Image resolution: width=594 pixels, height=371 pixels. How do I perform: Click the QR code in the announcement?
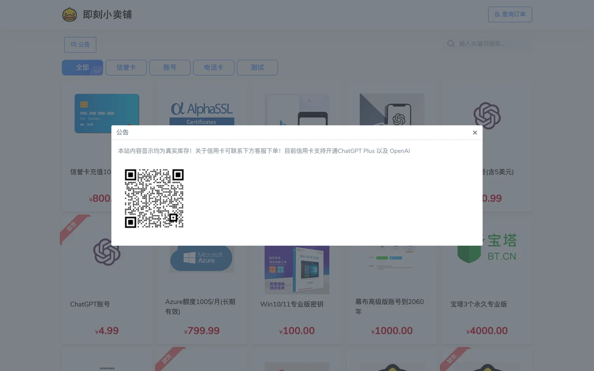[154, 198]
